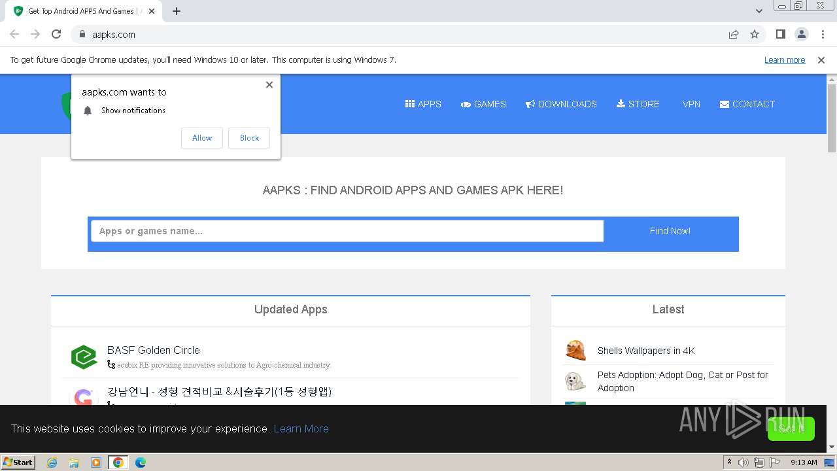The height and width of the screenshot is (471, 837).
Task: Open the system tray volume icon
Action: [x=743, y=462]
